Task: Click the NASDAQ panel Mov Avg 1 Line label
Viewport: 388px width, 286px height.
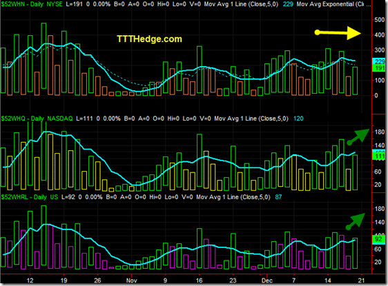Action: point(251,119)
